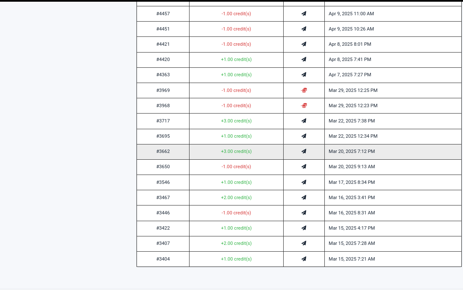Screen dimensions: 463x297
Task: Click the date Apr 9, 2025 11:00 AM
Action: pos(351,14)
